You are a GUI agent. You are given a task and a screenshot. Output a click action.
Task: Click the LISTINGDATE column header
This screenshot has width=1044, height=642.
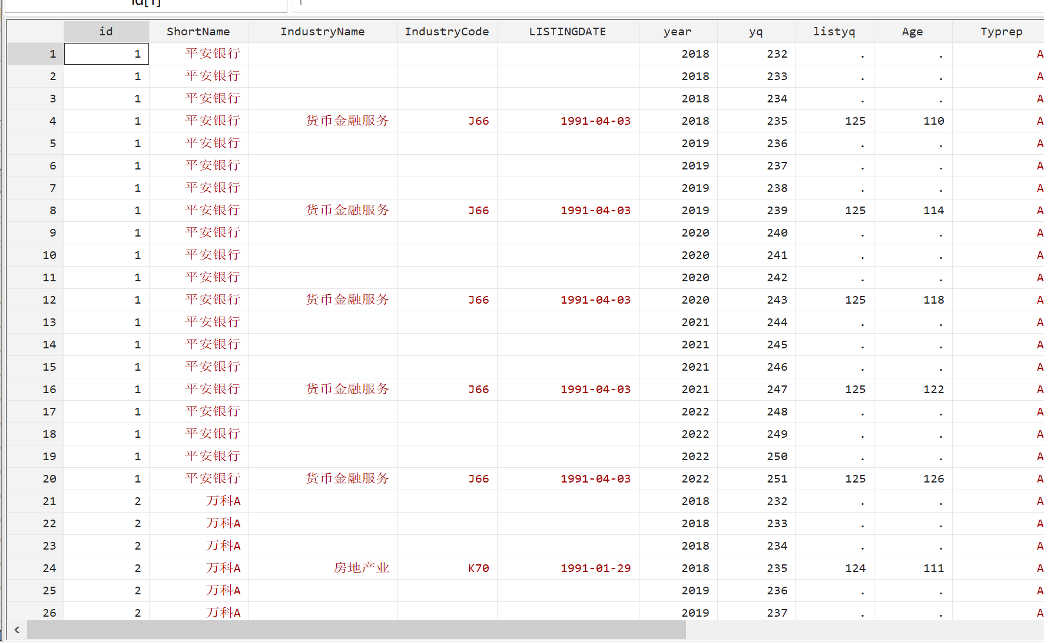point(568,32)
